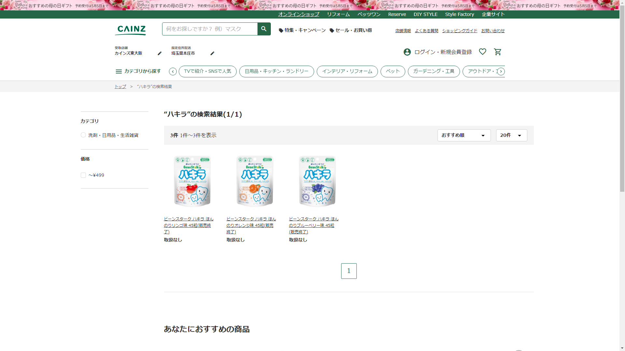Open the favorites heart icon

click(482, 52)
